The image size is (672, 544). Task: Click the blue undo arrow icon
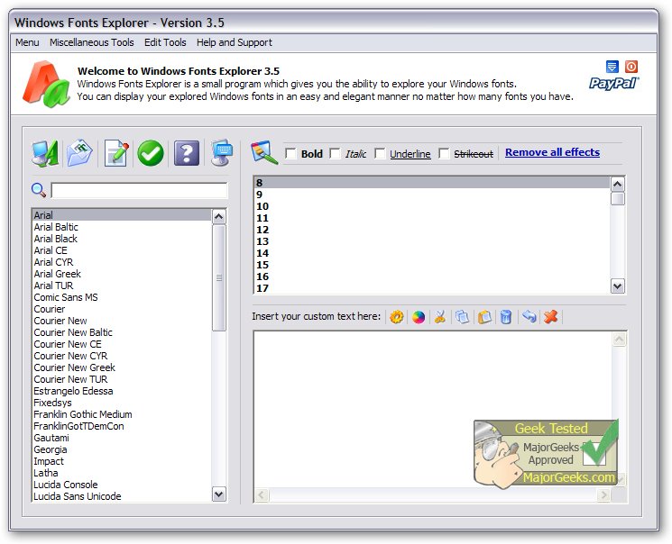click(529, 317)
